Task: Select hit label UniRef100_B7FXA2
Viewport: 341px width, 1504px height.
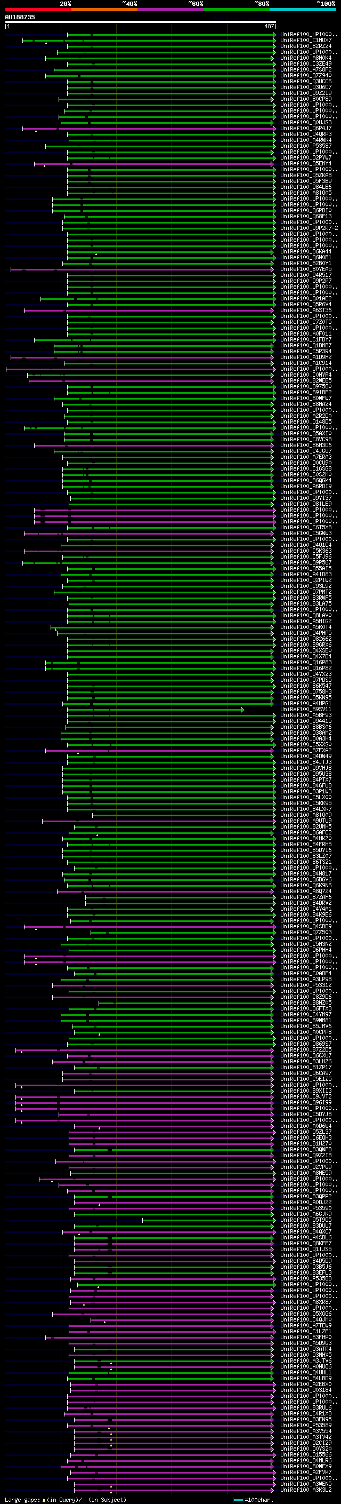Action: point(306,750)
